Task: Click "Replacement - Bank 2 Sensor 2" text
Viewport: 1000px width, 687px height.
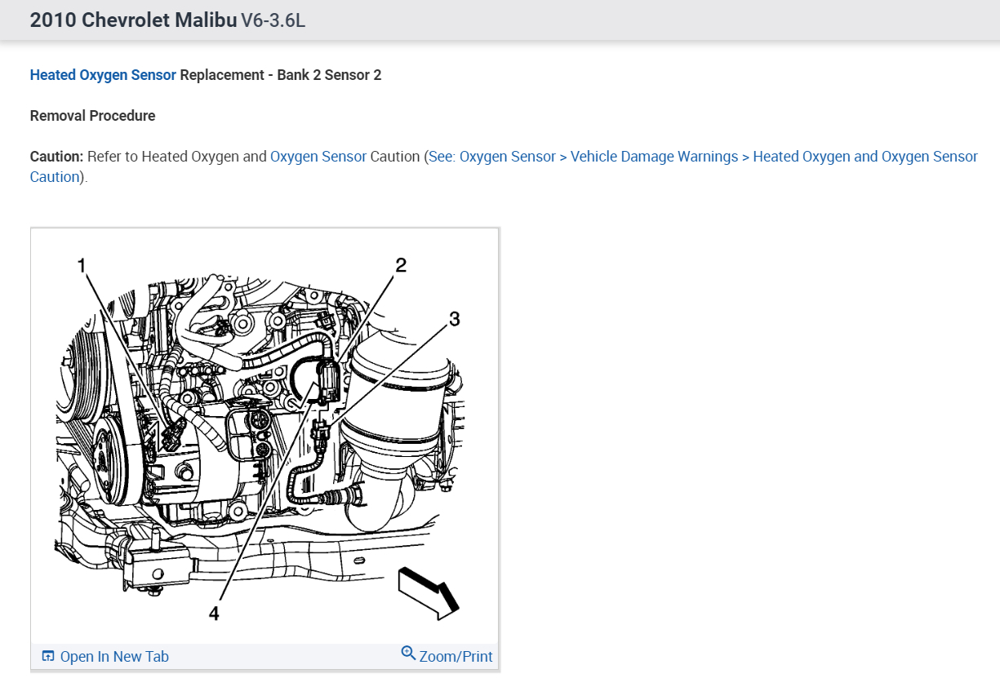Action: [x=281, y=75]
